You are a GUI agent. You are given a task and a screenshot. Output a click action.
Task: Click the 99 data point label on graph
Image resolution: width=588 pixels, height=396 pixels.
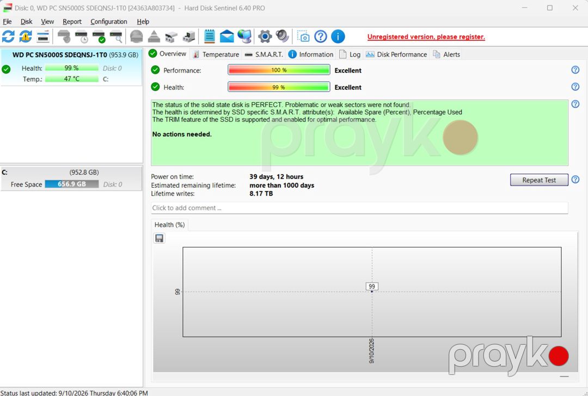tap(372, 286)
